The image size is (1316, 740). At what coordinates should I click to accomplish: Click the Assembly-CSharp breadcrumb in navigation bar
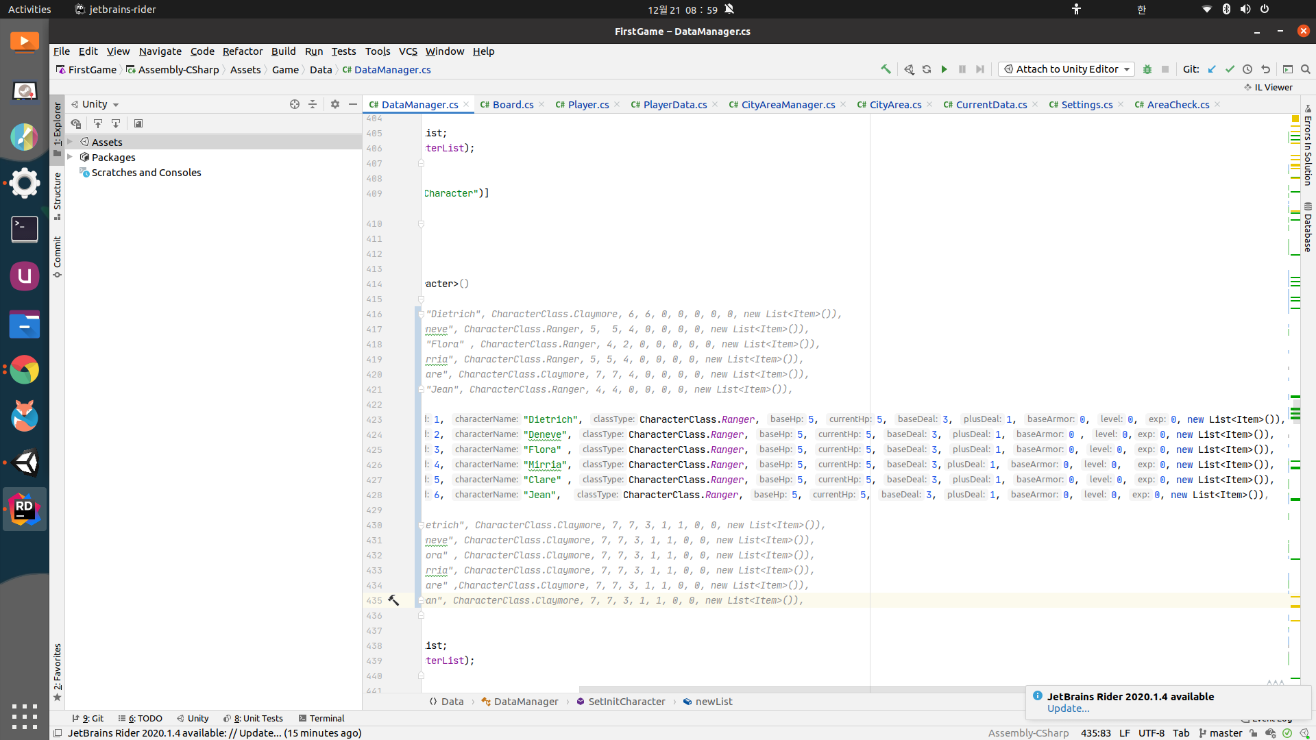[x=173, y=70]
